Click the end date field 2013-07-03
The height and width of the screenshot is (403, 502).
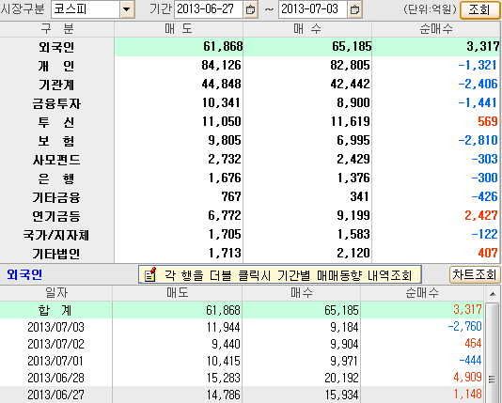[x=313, y=9]
